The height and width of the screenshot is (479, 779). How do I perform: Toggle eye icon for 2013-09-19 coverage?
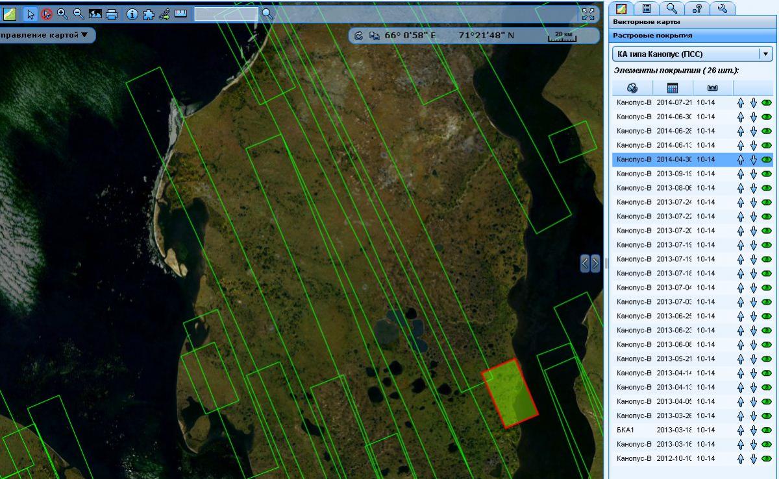(767, 174)
